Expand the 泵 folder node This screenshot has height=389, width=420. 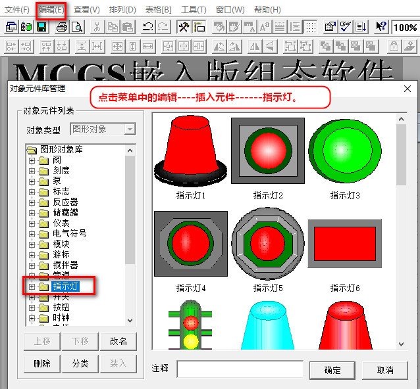point(32,181)
